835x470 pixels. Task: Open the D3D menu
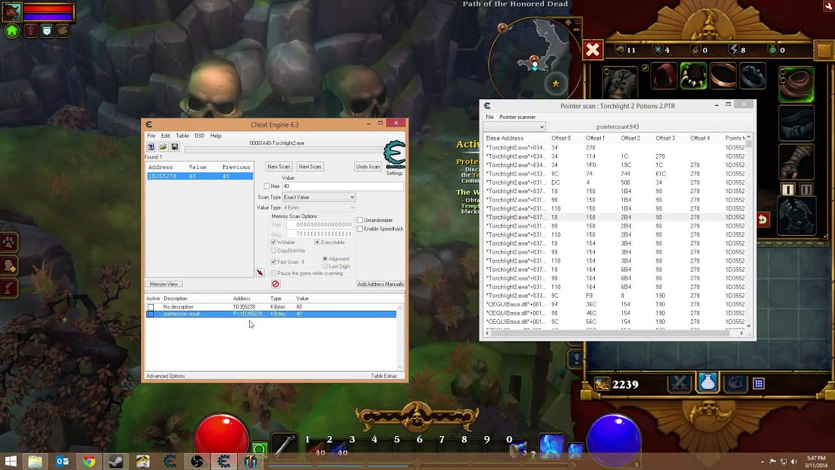[x=199, y=136]
